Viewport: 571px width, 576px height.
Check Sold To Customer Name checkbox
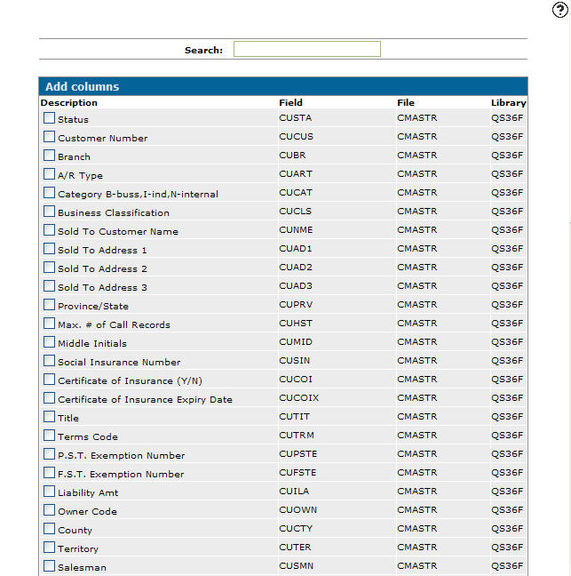(49, 230)
